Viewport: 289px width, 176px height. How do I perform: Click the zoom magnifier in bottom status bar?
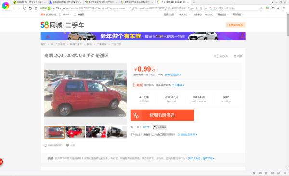click(x=285, y=173)
